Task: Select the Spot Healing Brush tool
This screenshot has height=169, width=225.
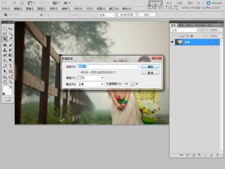Action: (5, 45)
